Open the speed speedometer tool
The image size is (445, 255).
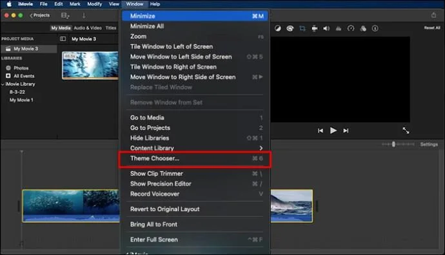(351, 28)
